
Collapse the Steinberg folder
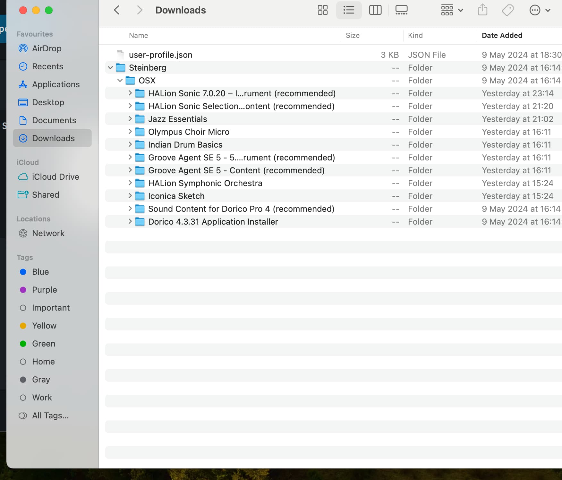pyautogui.click(x=110, y=68)
